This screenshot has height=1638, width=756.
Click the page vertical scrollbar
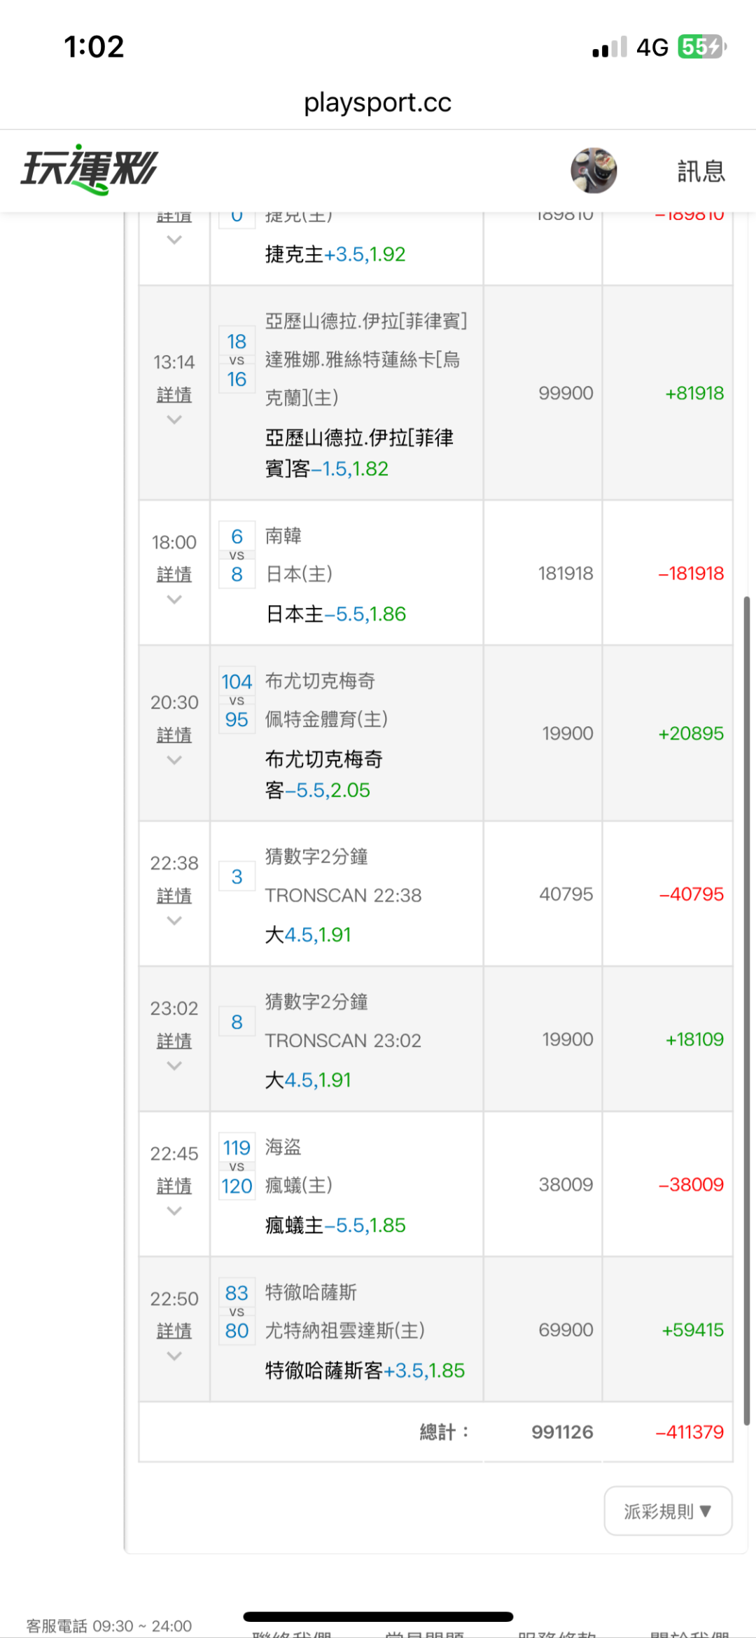(x=747, y=1008)
